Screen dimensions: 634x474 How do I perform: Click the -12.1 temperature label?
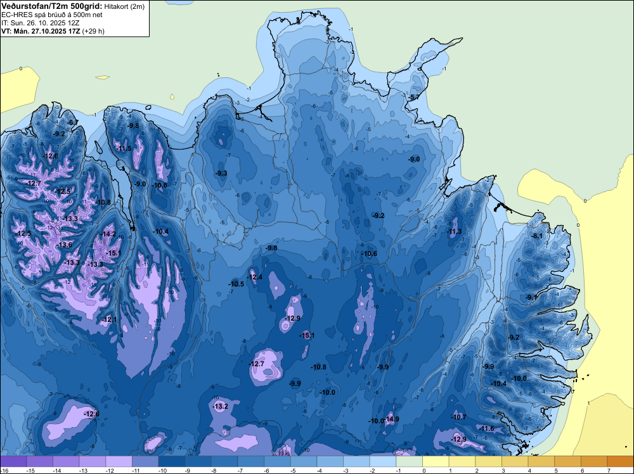[x=110, y=319]
